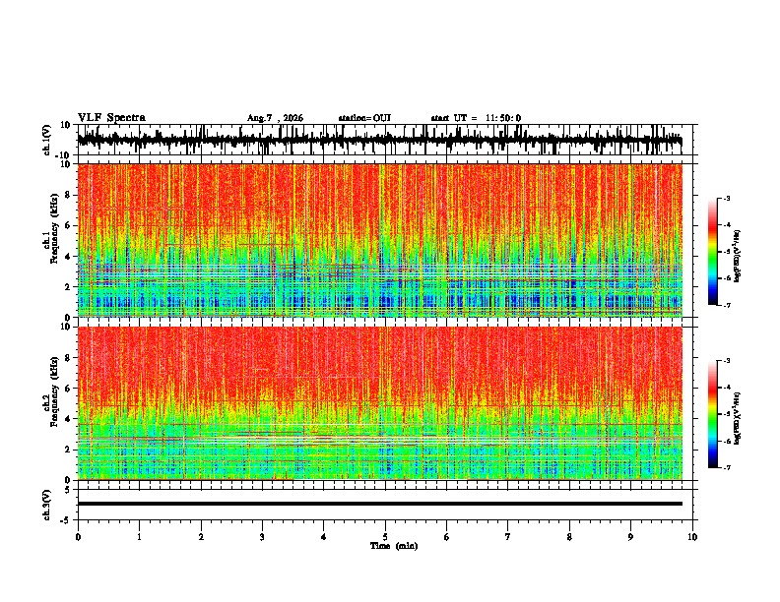Select the date label "Aug.7 , 2026"
The image size is (780, 602).
275,118
